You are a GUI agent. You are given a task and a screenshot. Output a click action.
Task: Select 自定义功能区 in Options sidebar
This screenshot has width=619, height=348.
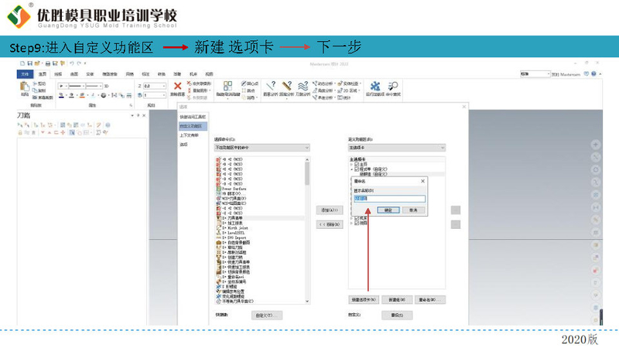point(193,126)
